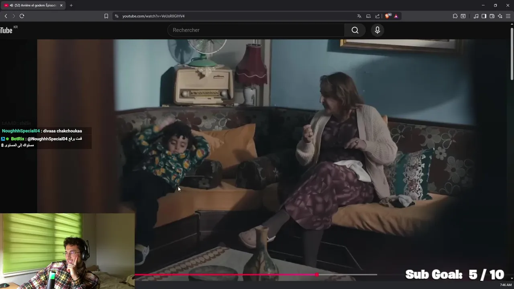Close the Arrière el godem tab
This screenshot has width=514, height=289.
click(x=61, y=5)
